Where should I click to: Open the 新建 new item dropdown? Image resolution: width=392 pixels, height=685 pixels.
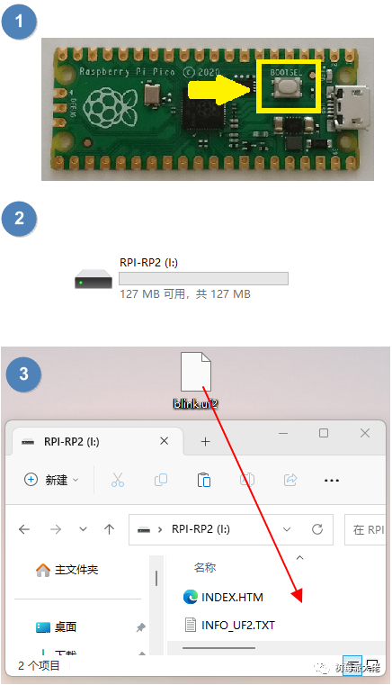[51, 480]
